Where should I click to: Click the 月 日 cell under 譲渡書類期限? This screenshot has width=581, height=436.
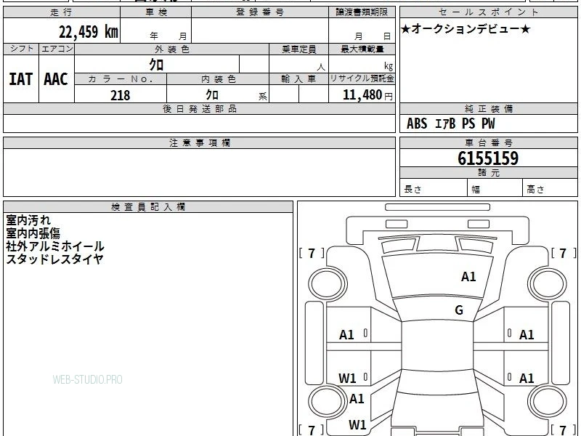pyautogui.click(x=362, y=31)
